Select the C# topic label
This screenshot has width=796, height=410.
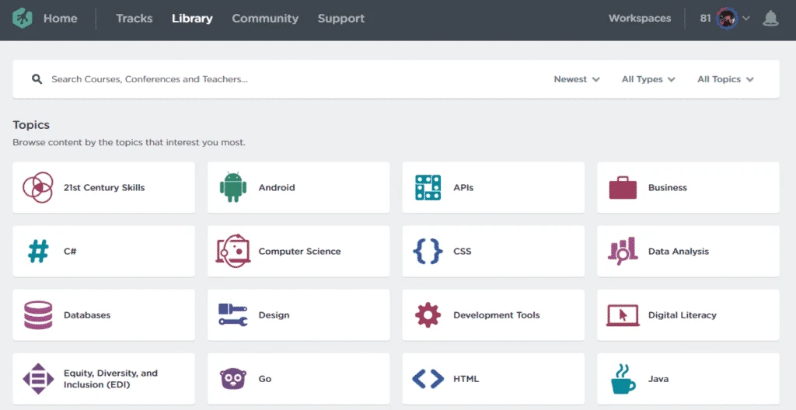70,251
